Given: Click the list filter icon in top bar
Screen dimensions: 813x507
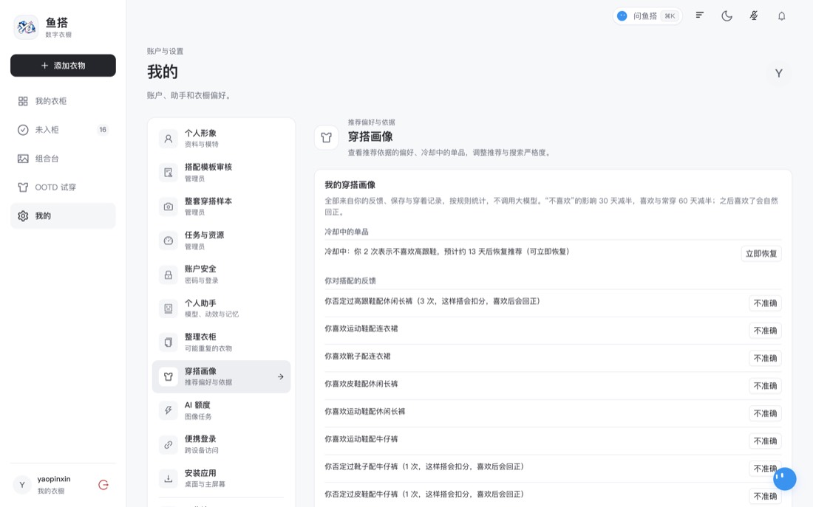Looking at the screenshot, I should click(x=699, y=15).
